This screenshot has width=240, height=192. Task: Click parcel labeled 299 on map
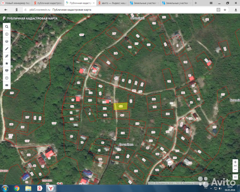tap(12, 93)
